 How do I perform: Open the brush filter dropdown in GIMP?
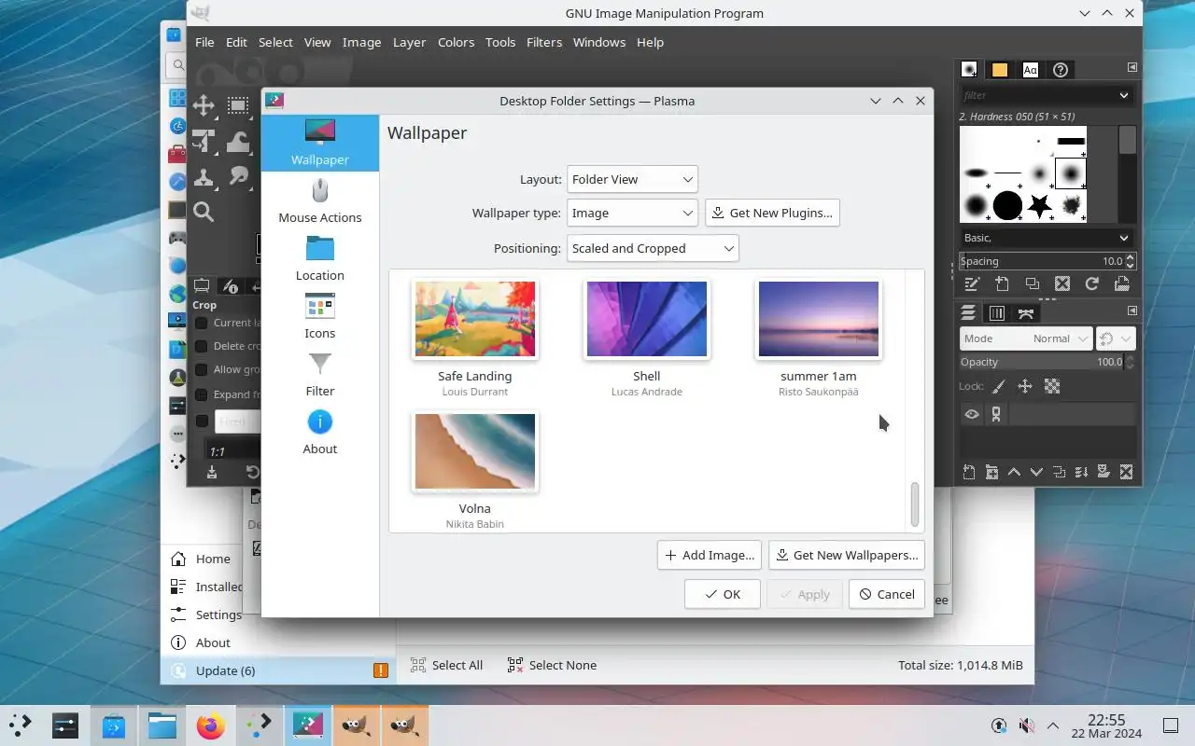coord(1124,95)
